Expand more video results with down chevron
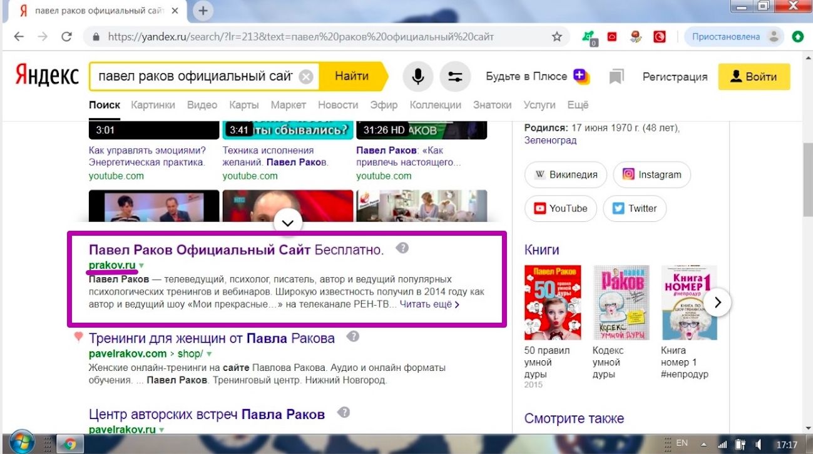Viewport: 813px width, 454px height. (288, 222)
